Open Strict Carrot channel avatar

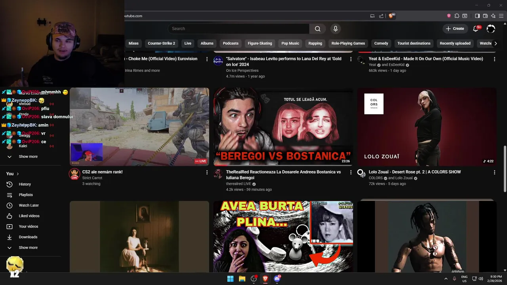point(74,174)
